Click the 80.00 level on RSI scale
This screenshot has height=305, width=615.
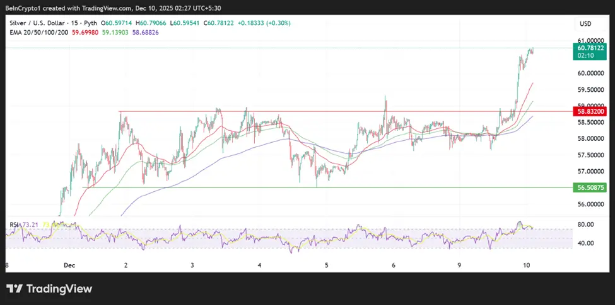click(x=585, y=225)
